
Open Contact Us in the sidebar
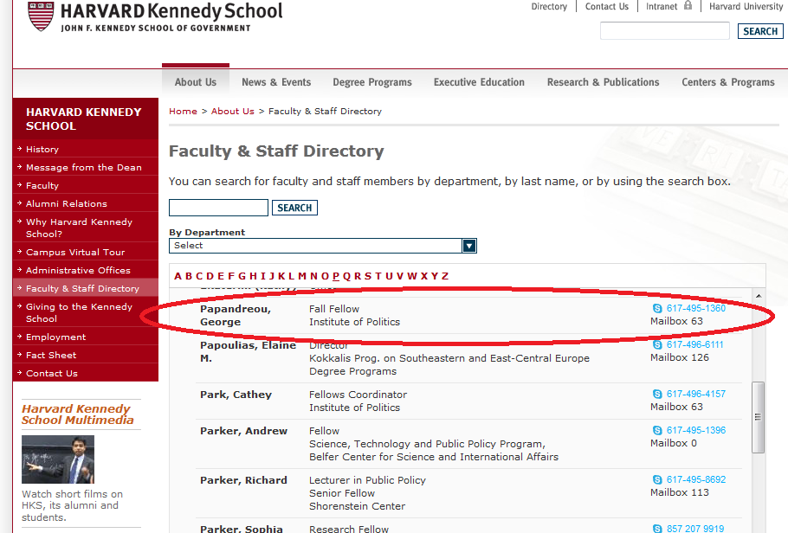[52, 373]
